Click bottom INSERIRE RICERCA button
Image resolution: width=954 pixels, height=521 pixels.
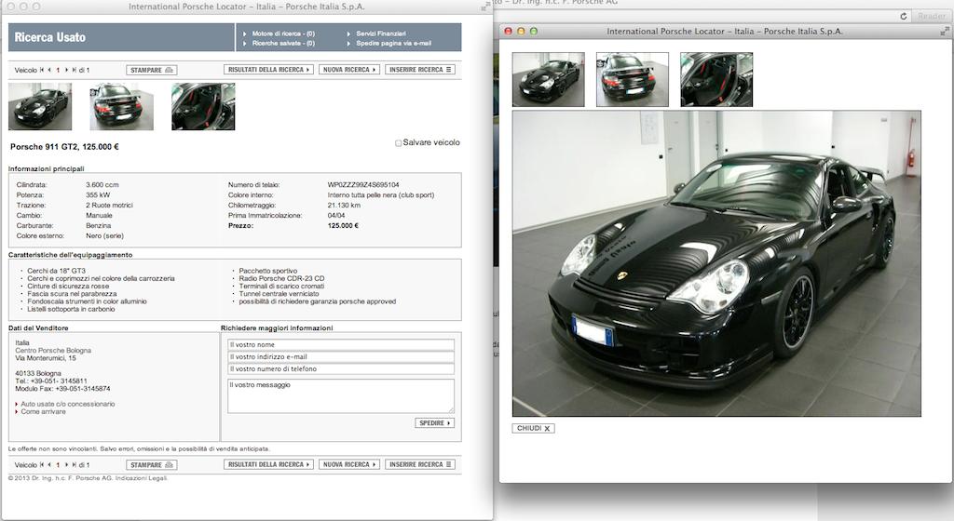tap(420, 464)
